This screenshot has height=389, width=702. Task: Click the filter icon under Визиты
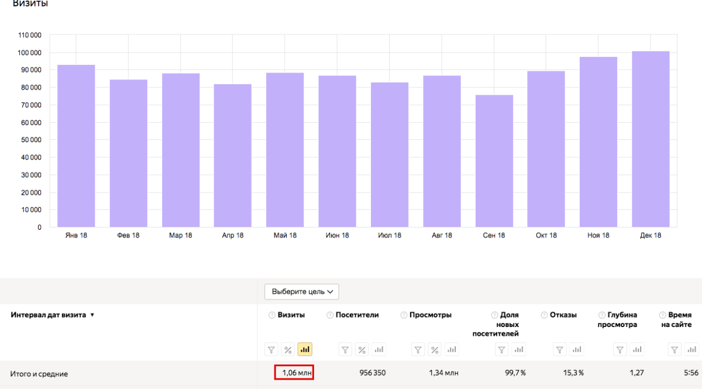pyautogui.click(x=271, y=350)
